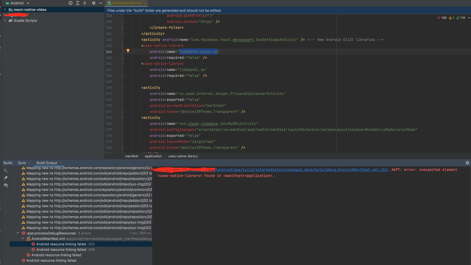The width and height of the screenshot is (471, 265).
Task: Pin the Build Output tool window
Action: [6, 177]
